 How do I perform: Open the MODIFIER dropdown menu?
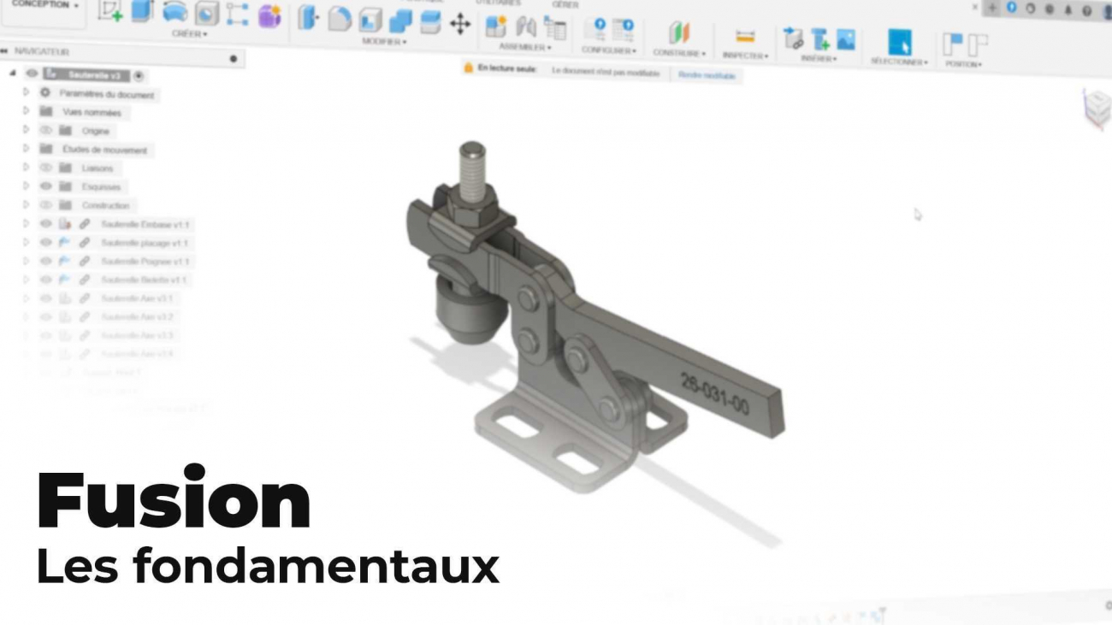[x=384, y=41]
